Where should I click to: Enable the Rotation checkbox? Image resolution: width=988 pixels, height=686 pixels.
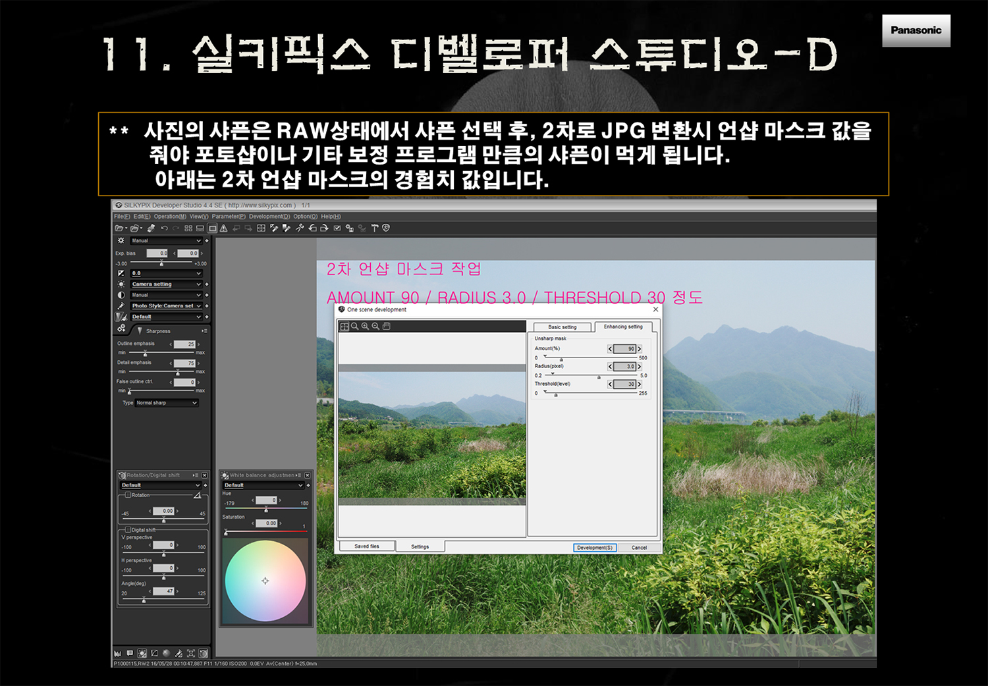click(x=128, y=495)
